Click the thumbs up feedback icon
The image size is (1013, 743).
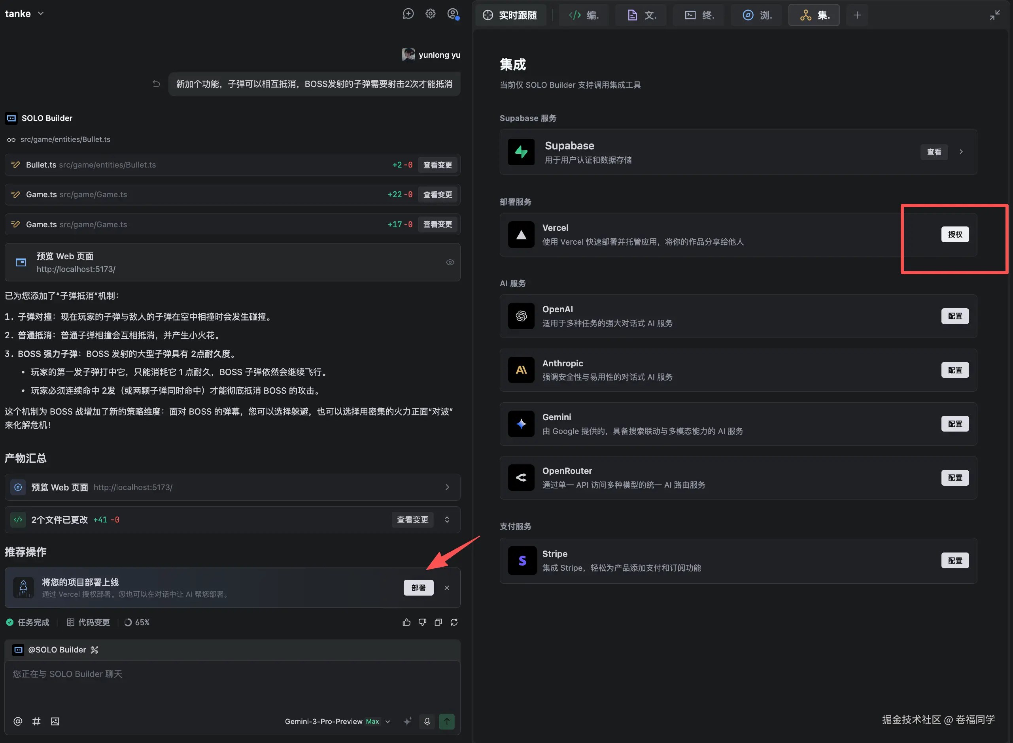tap(406, 622)
